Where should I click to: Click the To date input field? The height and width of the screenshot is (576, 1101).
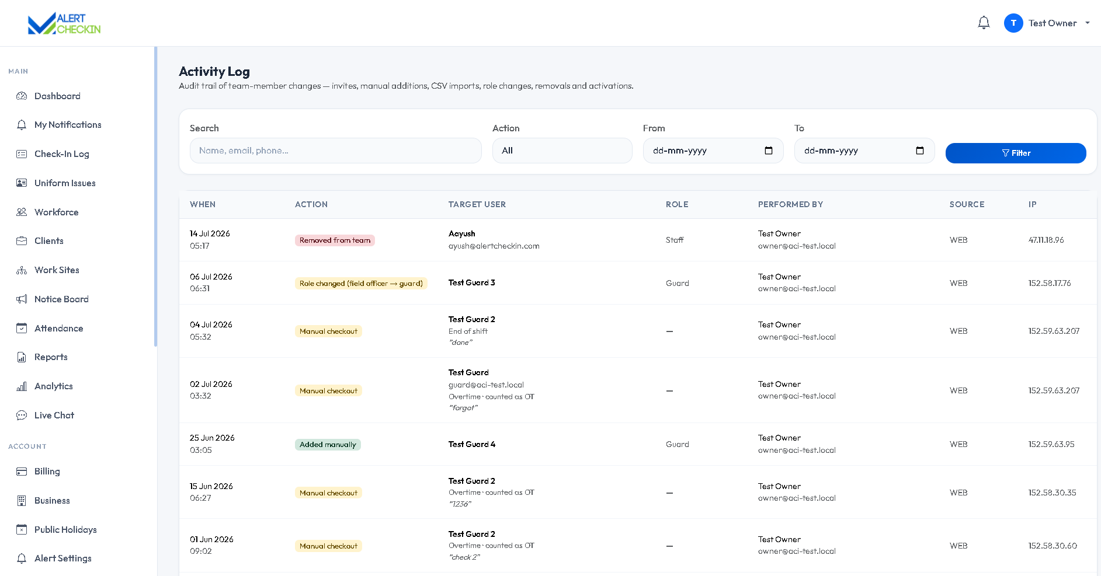pyautogui.click(x=864, y=151)
